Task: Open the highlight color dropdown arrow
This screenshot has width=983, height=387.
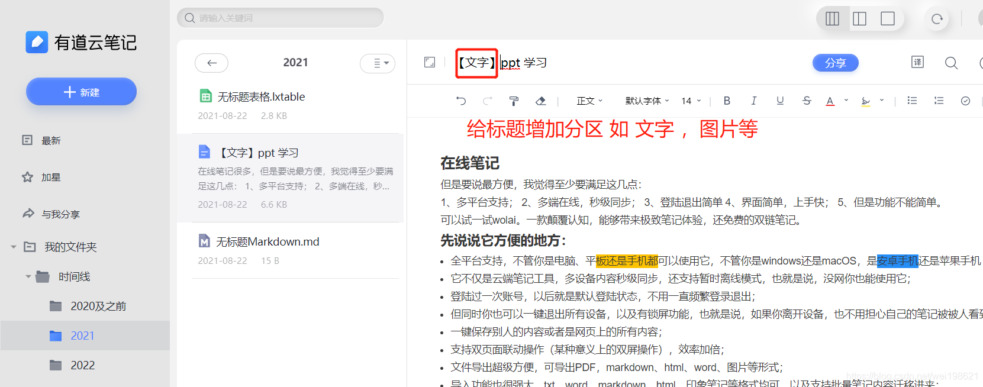Action: click(882, 100)
